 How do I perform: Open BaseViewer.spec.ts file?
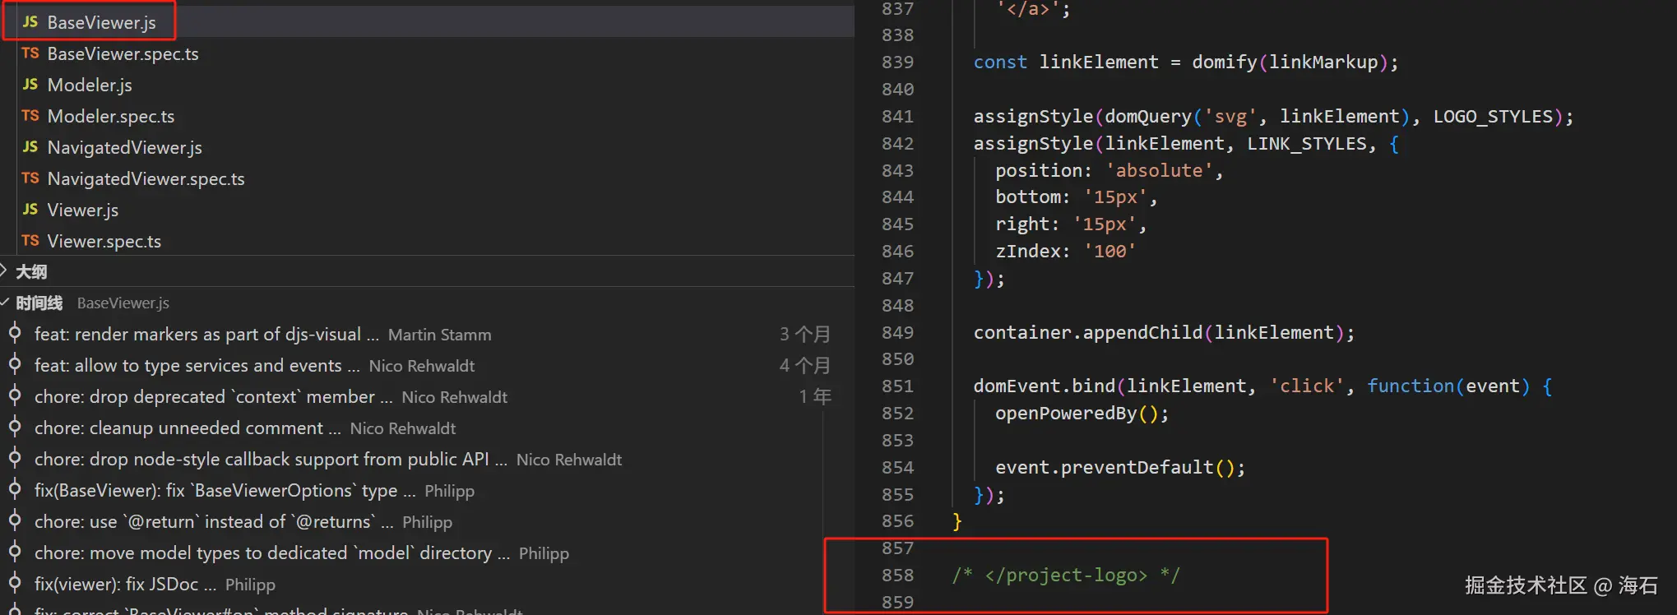coord(123,53)
